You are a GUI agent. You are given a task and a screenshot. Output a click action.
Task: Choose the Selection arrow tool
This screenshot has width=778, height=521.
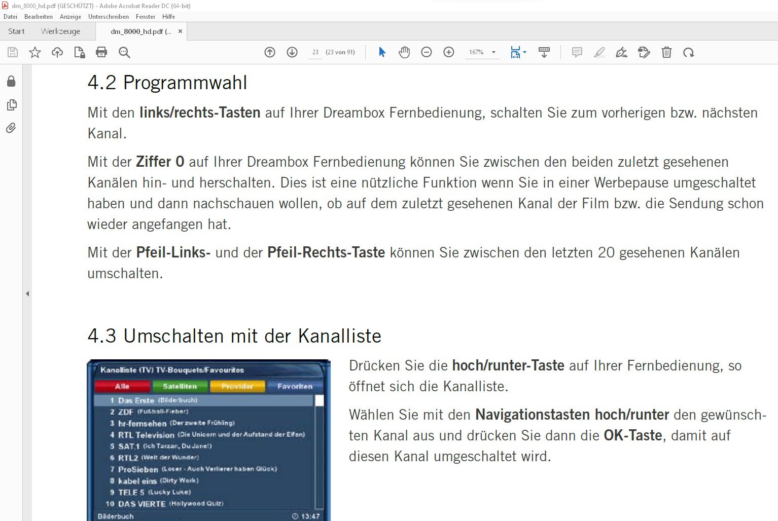[x=382, y=52]
